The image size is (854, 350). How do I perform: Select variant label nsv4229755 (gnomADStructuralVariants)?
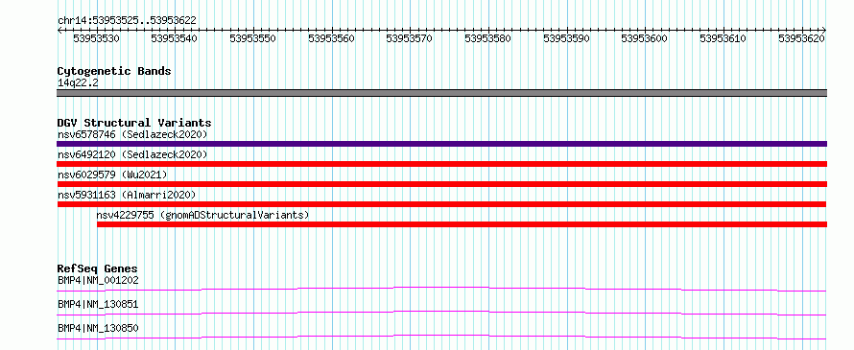click(x=202, y=215)
